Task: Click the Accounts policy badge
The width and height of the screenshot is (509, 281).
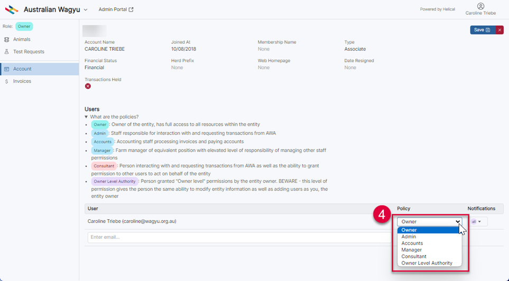Action: 103,142
